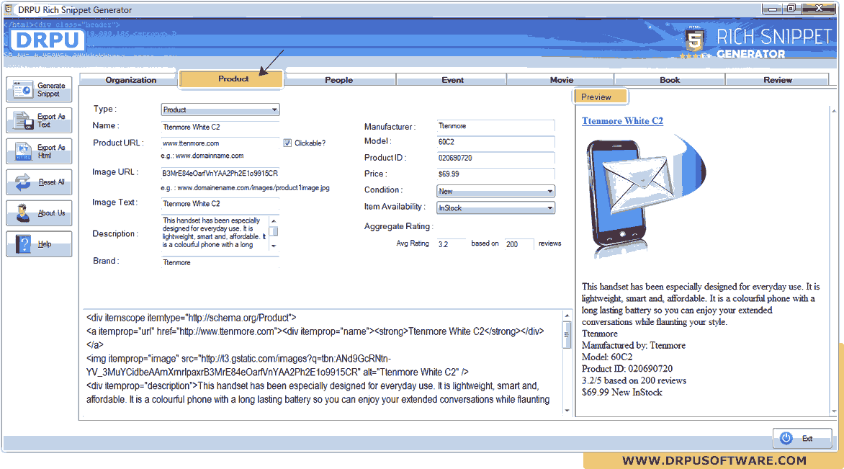Toggle the Clickable checkbox
This screenshot has height=469, width=844.
click(x=287, y=143)
